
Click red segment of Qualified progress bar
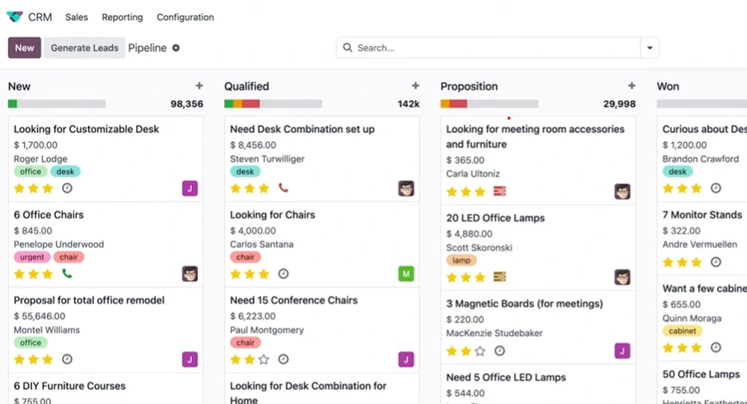pyautogui.click(x=251, y=103)
